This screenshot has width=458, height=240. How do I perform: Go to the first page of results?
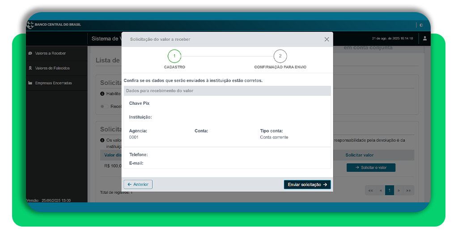pyautogui.click(x=370, y=190)
